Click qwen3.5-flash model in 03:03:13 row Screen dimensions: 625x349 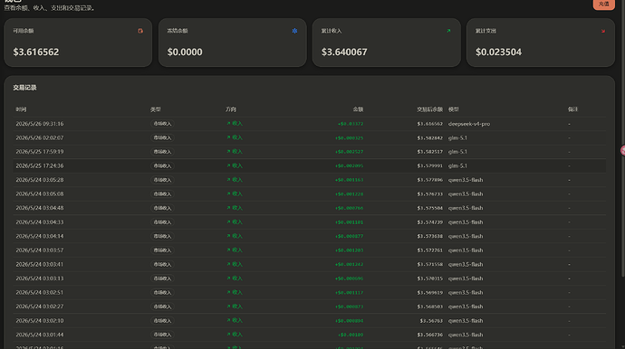466,278
